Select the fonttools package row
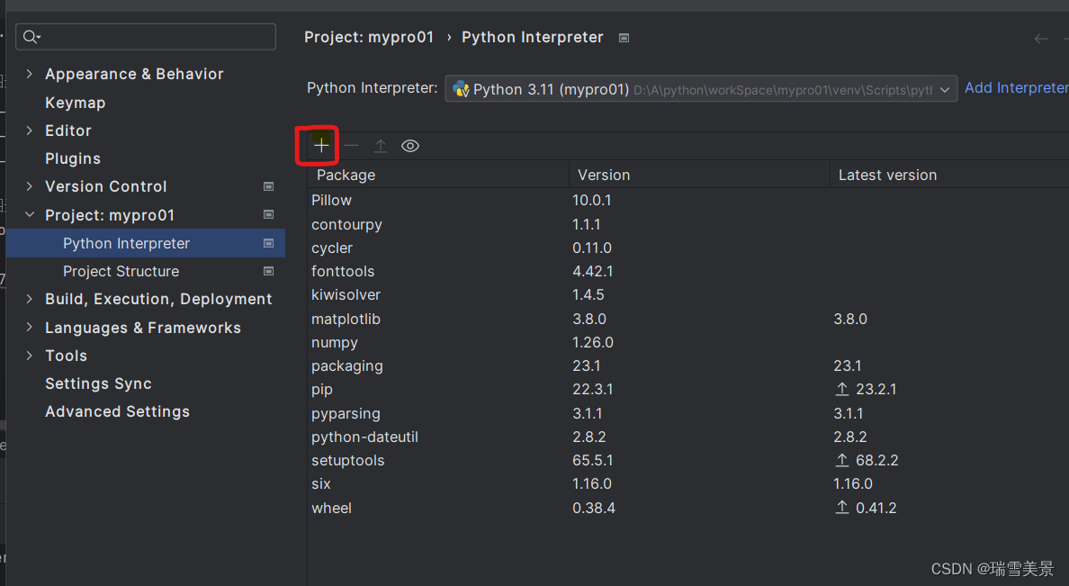The image size is (1069, 586). click(687, 272)
